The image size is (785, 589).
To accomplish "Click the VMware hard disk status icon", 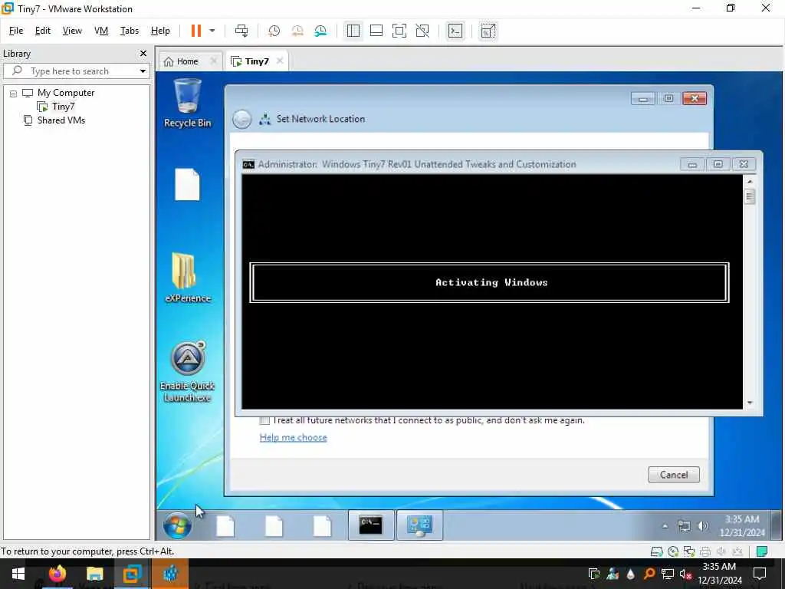I will point(656,551).
